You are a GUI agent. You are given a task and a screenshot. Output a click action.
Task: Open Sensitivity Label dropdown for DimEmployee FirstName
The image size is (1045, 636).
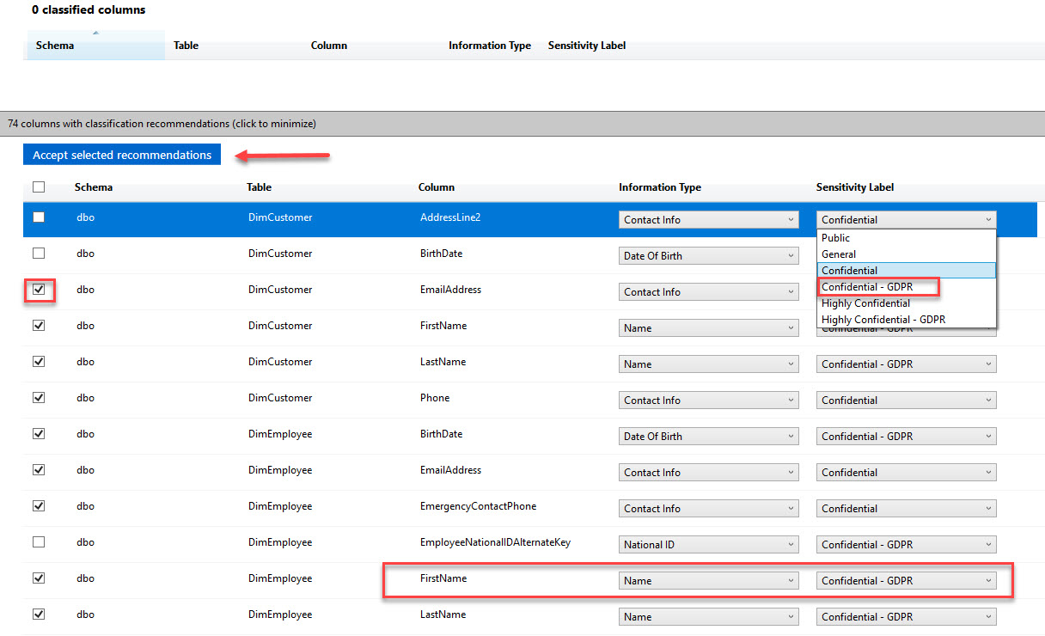pos(906,581)
